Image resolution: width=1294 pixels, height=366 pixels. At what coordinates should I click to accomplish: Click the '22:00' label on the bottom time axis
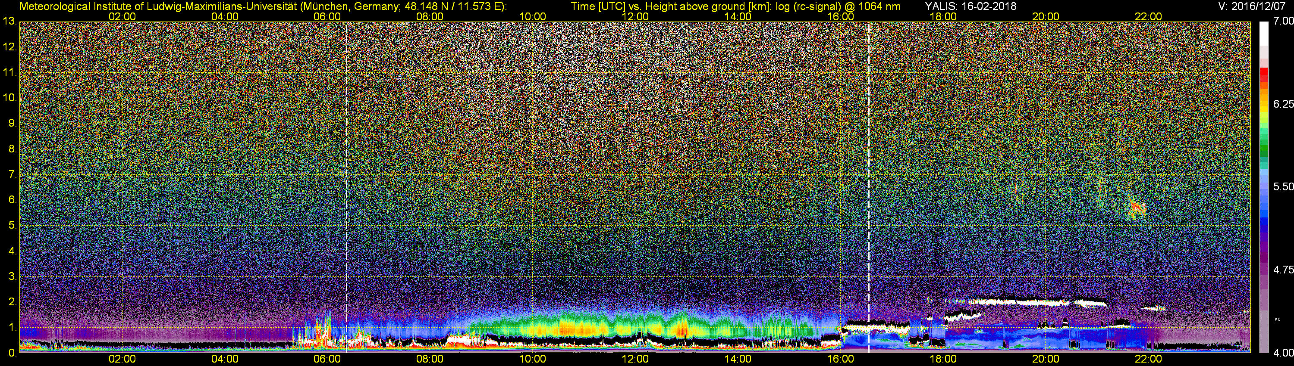click(1148, 359)
